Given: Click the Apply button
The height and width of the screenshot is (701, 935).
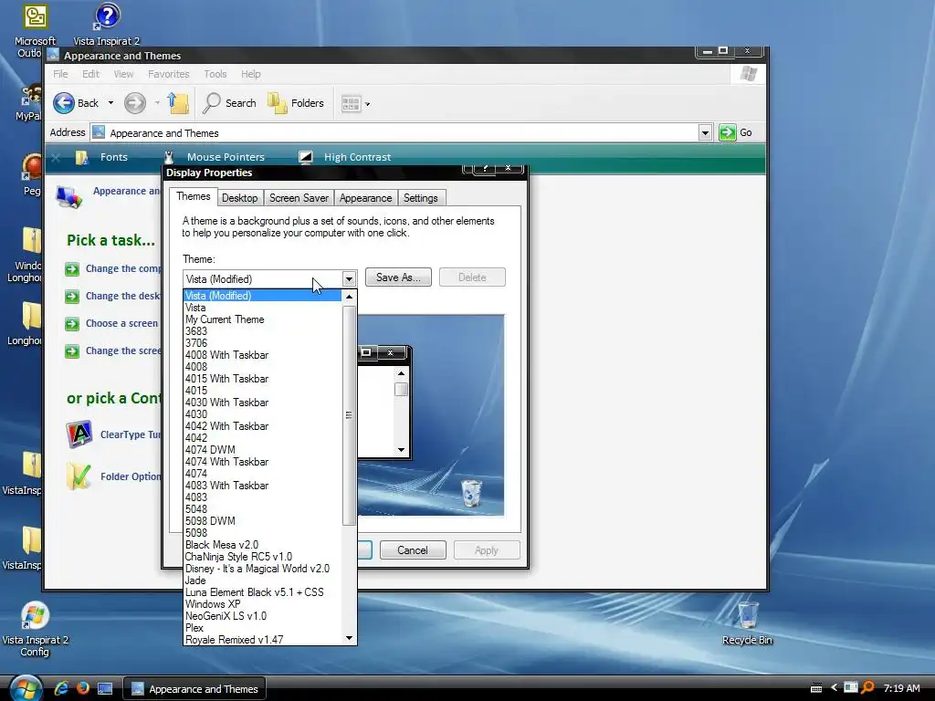Looking at the screenshot, I should click(487, 550).
